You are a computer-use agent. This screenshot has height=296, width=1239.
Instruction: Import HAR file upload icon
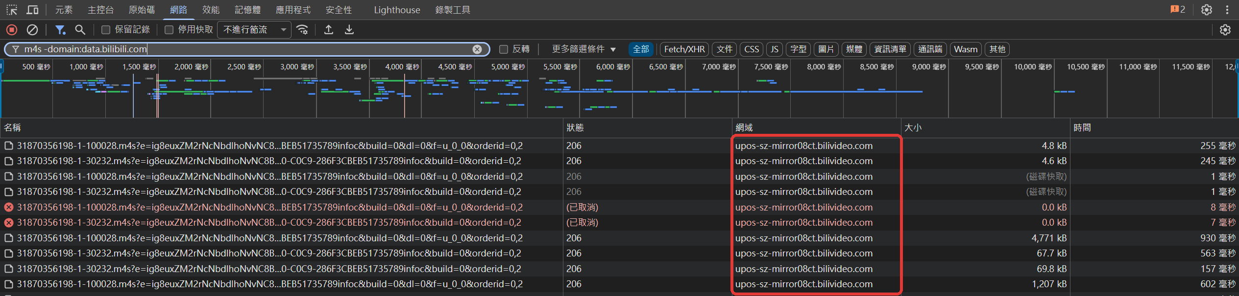click(329, 30)
